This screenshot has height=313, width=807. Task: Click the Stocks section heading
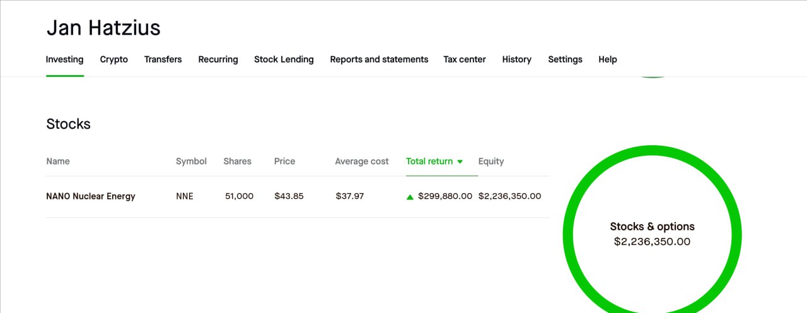click(68, 124)
